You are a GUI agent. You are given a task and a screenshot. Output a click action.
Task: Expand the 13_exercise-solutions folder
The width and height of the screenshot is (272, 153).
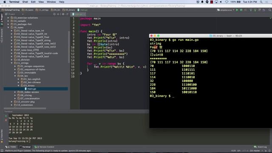(8, 18)
